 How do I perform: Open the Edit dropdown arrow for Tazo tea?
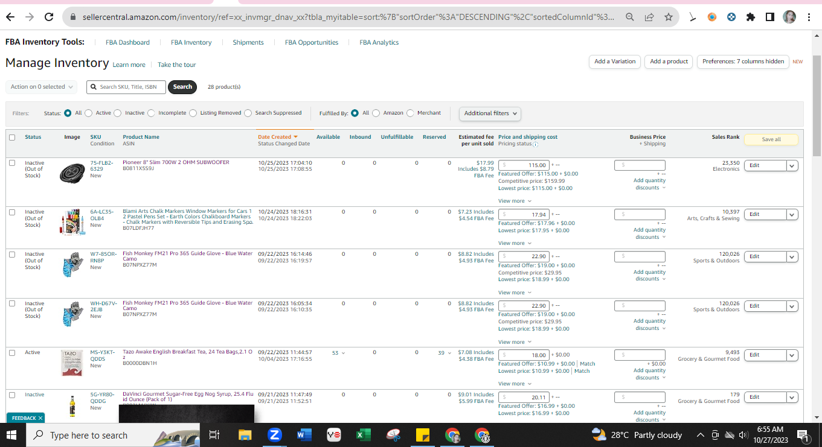click(x=792, y=355)
